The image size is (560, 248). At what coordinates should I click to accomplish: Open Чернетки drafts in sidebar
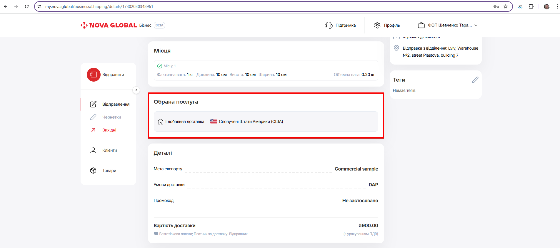coord(111,117)
